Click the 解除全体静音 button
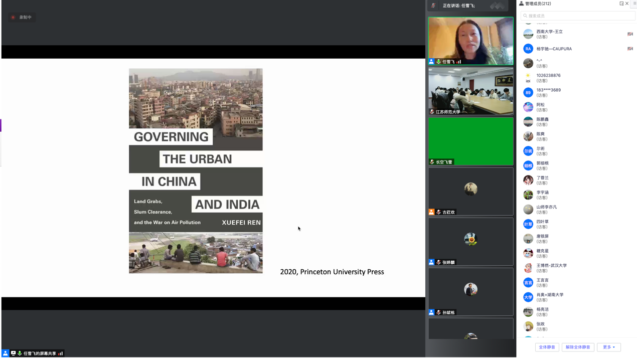This screenshot has height=359, width=637. pyautogui.click(x=578, y=347)
